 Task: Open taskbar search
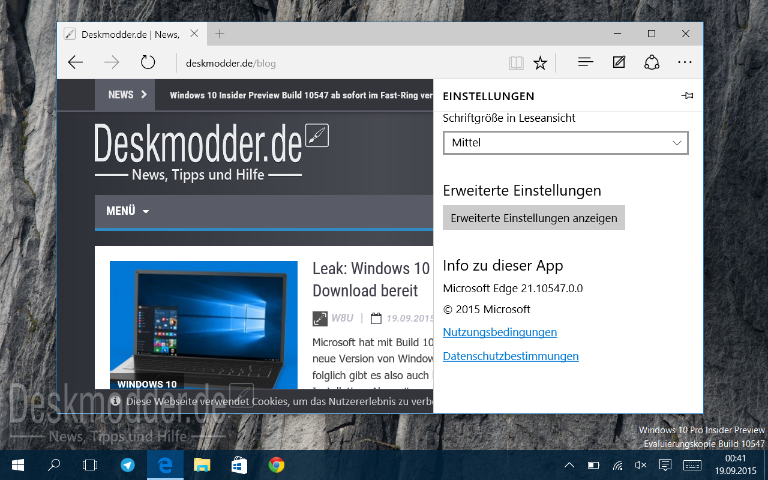coord(54,465)
